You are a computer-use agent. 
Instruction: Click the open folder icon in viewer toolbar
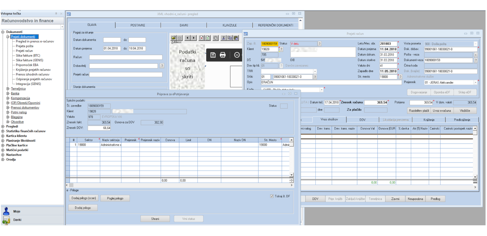click(x=173, y=38)
